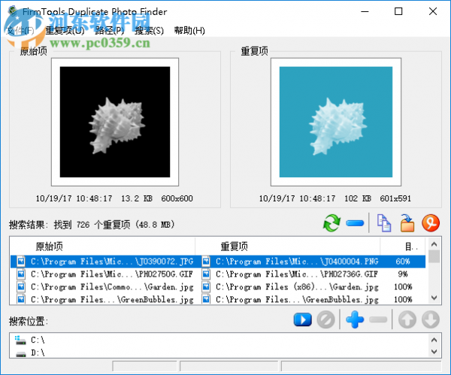451x375 pixels.
Task: Add a search location with blue plus
Action: pos(355,319)
